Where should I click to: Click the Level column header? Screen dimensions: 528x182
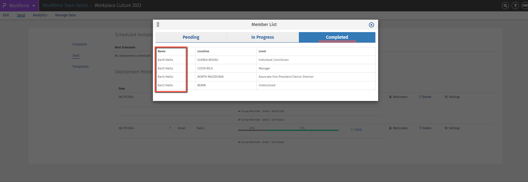tap(262, 51)
